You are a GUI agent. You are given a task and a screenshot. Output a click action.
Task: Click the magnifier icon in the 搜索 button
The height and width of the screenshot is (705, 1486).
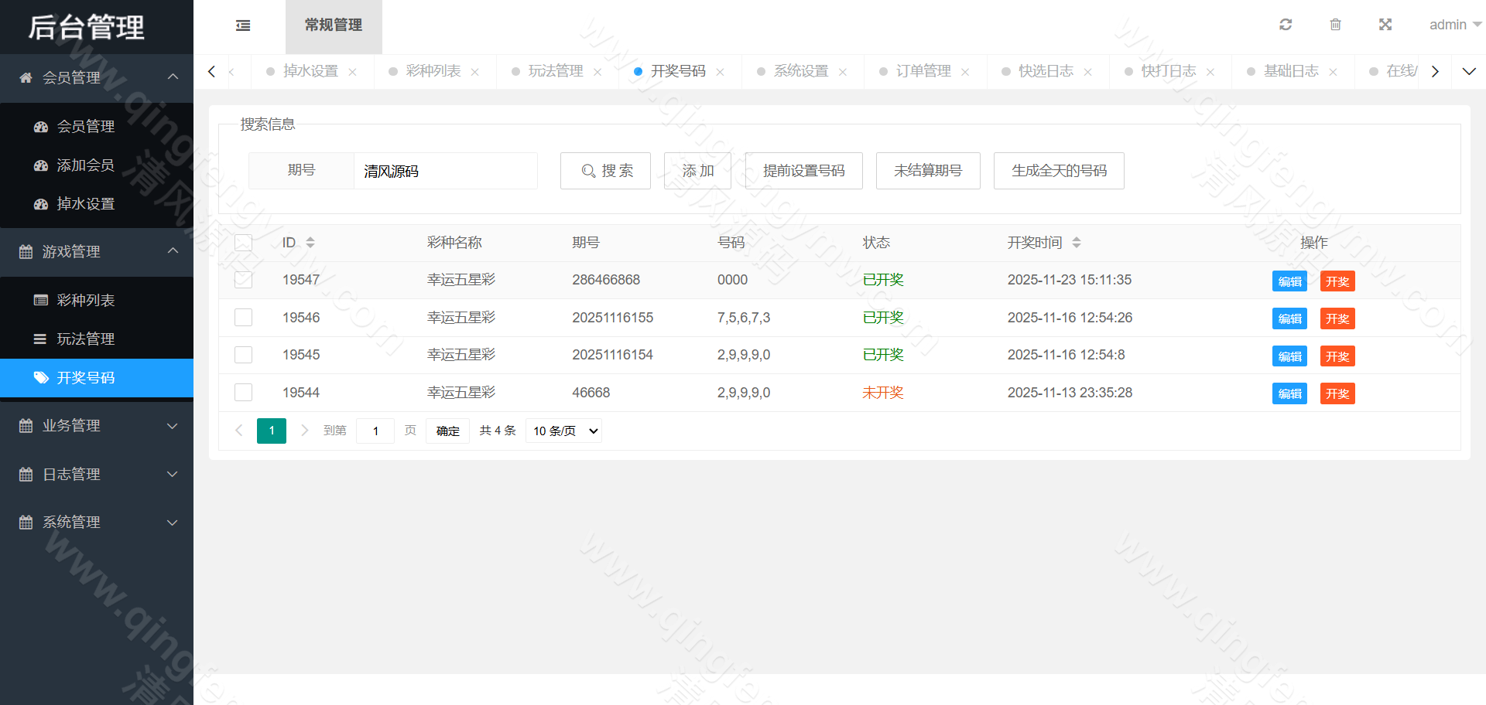point(587,171)
